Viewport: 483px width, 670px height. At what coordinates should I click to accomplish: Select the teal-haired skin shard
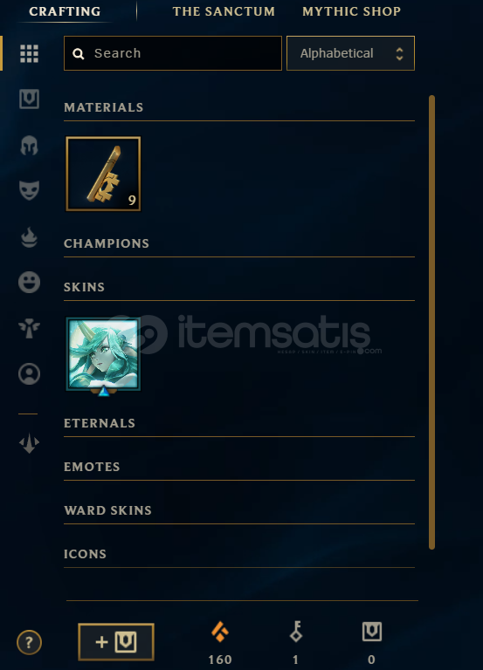pyautogui.click(x=103, y=354)
